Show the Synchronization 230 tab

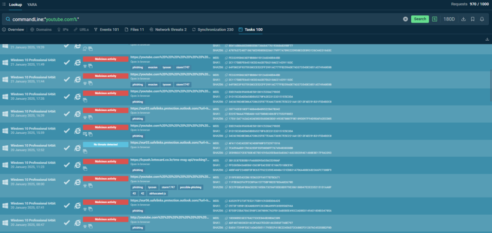(x=213, y=30)
